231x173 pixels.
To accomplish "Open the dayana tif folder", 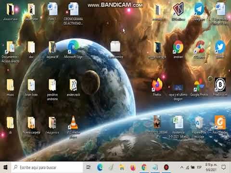I will click(52, 48).
